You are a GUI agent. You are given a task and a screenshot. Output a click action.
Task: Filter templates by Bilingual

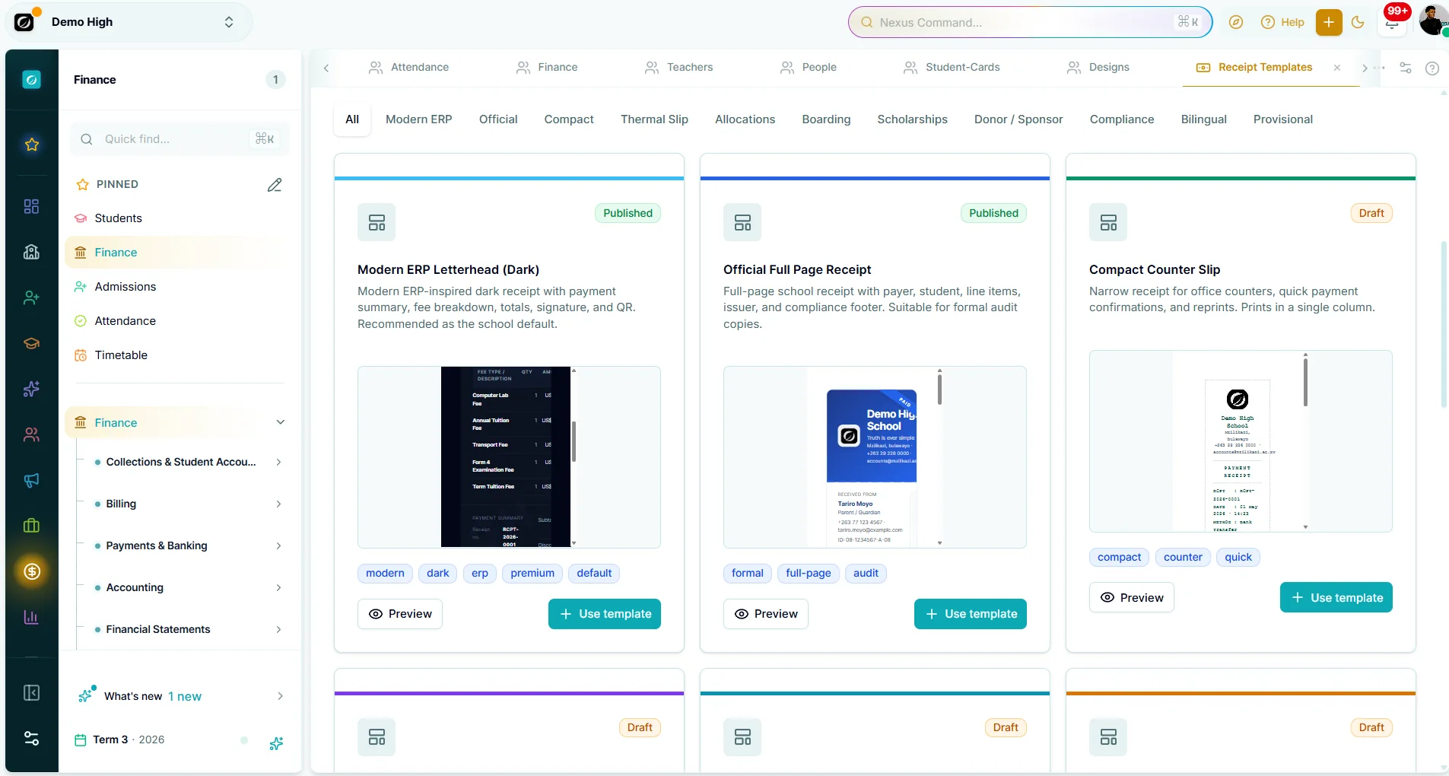coord(1203,119)
